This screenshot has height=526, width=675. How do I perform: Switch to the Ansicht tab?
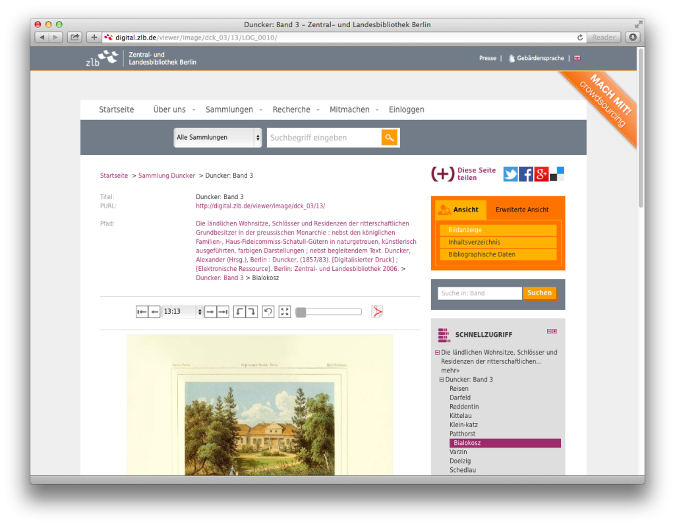coord(461,210)
